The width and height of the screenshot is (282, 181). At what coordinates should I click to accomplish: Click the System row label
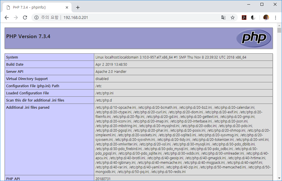point(12,57)
